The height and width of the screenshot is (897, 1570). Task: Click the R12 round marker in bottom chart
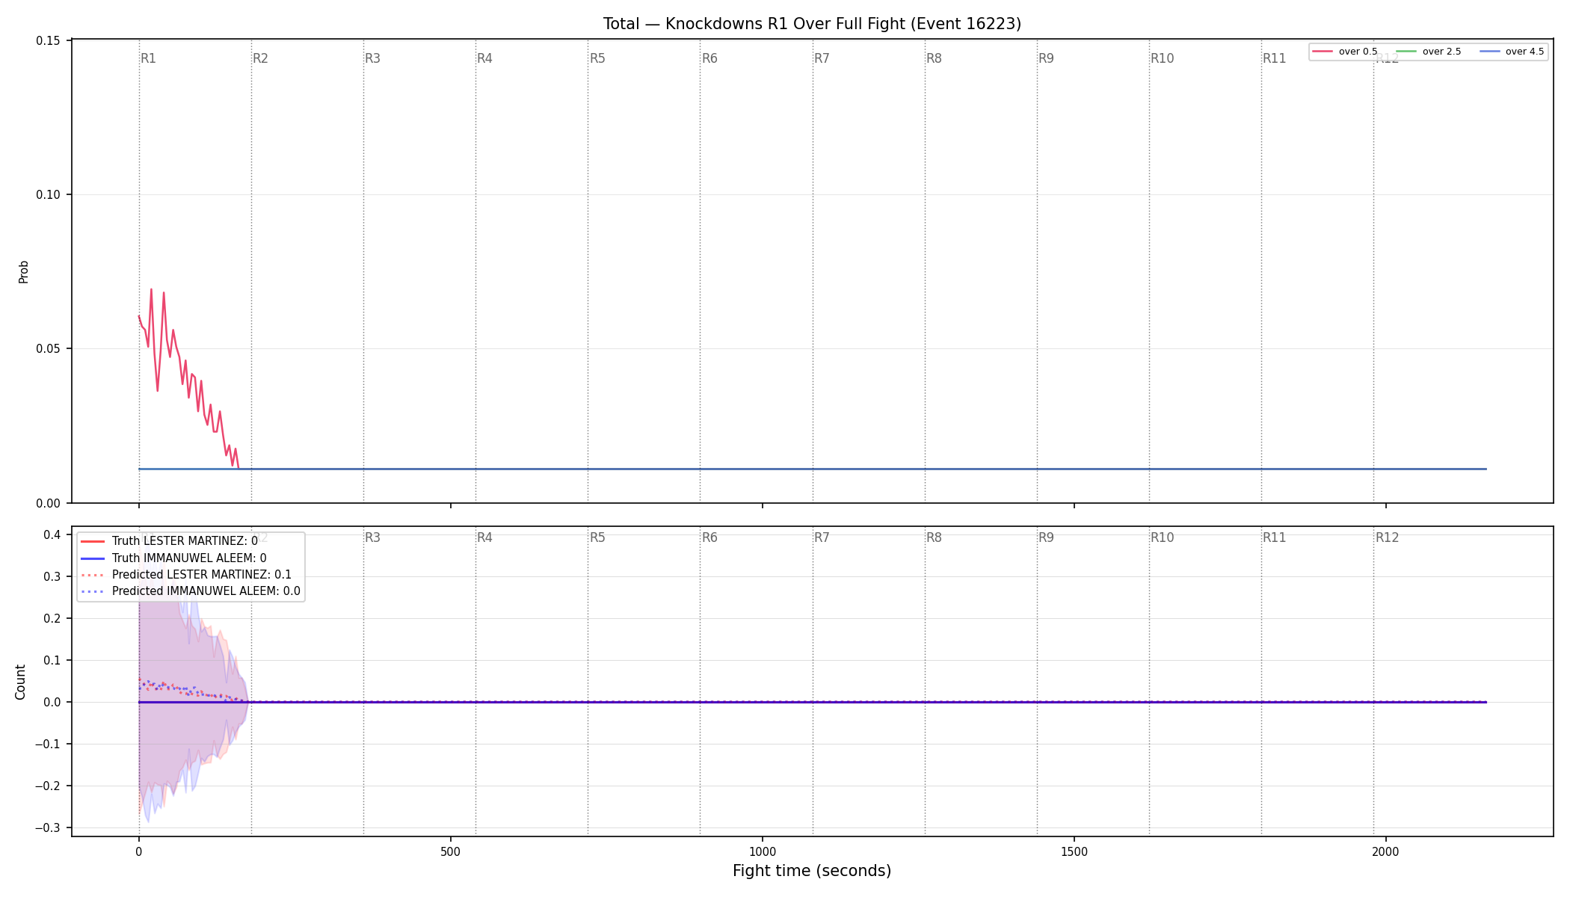coord(1387,537)
